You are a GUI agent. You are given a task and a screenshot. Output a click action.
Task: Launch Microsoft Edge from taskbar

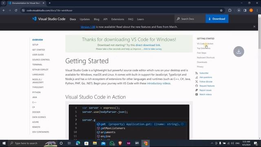coord(78,143)
